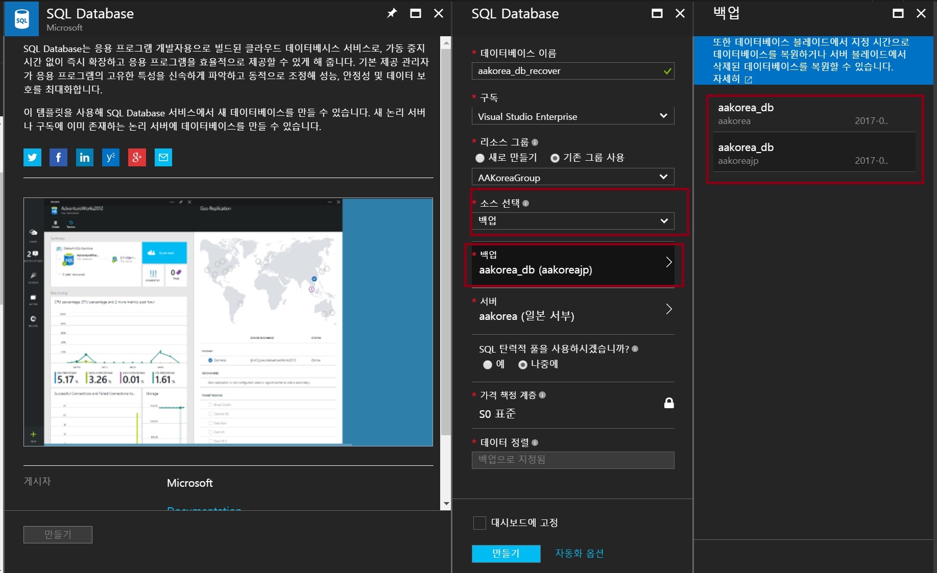Open 자동화 옵션 link
The image size is (937, 573).
click(580, 554)
